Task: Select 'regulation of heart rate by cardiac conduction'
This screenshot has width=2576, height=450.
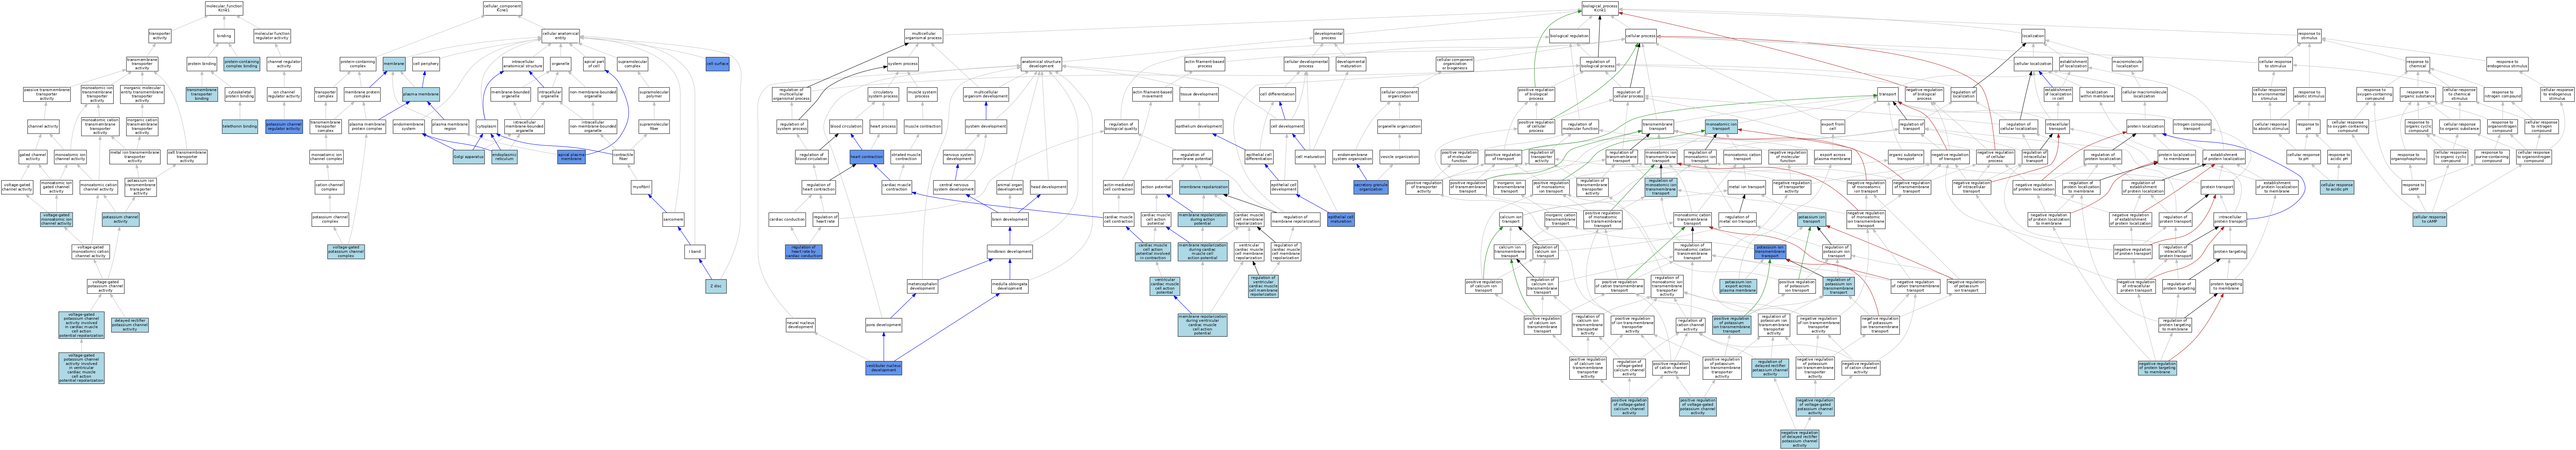Action: click(804, 251)
